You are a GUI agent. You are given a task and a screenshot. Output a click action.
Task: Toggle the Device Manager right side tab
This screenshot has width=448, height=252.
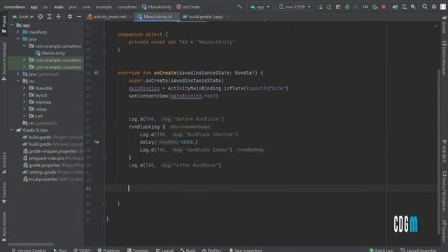[444, 57]
